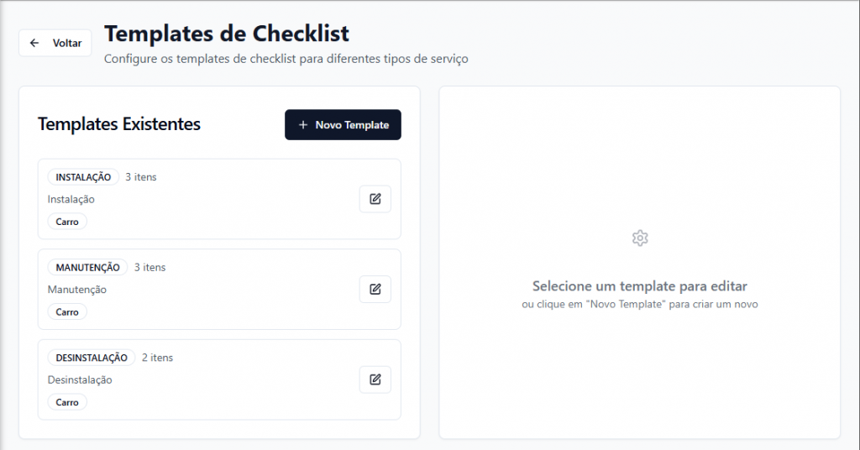860x450 pixels.
Task: Click the Carro tag under Desinstalação
Action: [67, 402]
